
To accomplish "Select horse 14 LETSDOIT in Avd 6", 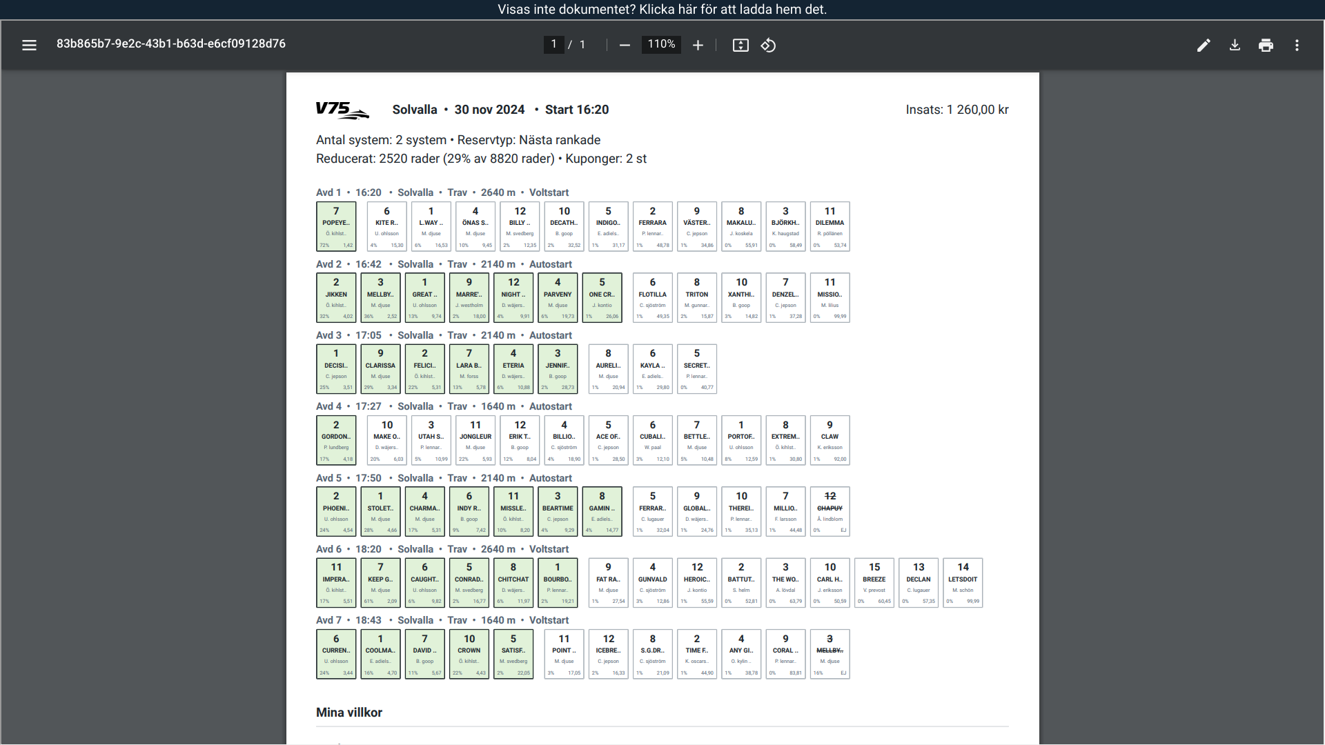I will pyautogui.click(x=962, y=582).
